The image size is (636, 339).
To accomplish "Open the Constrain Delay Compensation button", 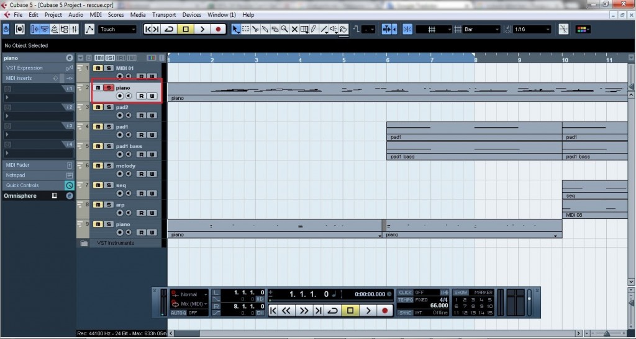I will pyautogui.click(x=19, y=29).
